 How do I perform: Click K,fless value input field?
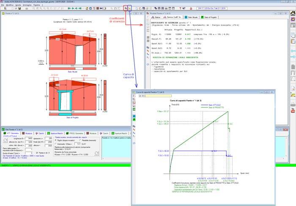tap(77, 144)
